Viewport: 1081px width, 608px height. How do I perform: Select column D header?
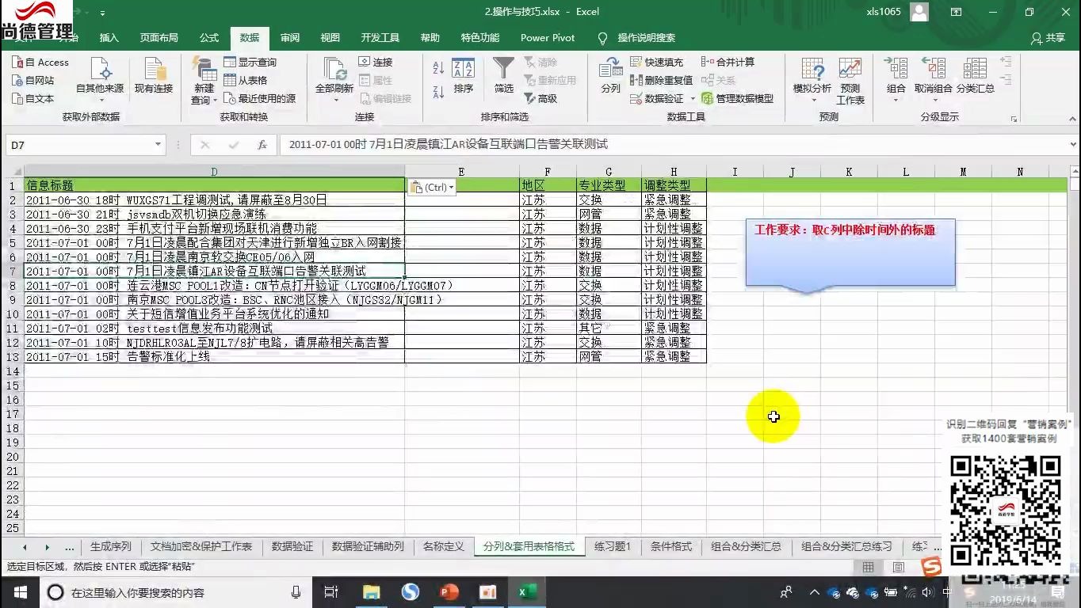pos(214,172)
